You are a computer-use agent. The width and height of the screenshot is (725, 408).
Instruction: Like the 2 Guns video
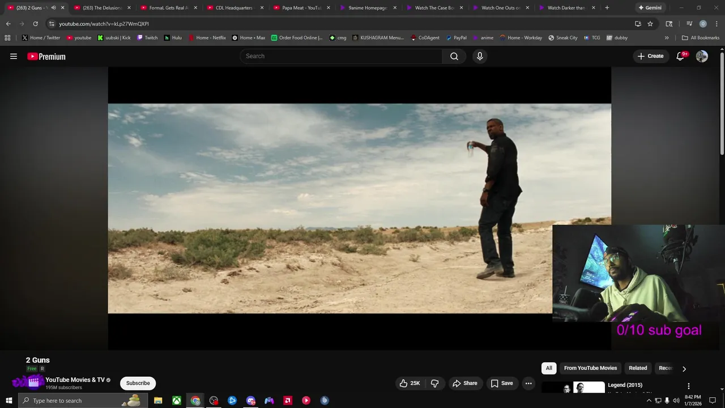[x=410, y=383]
